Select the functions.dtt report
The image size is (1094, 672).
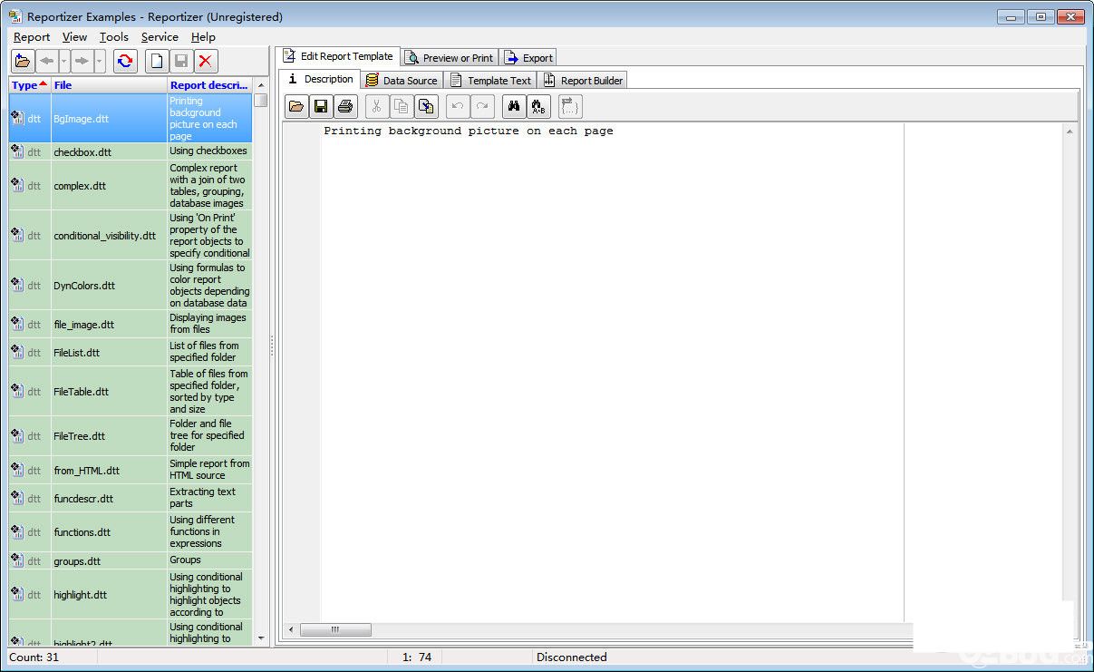[x=131, y=531]
